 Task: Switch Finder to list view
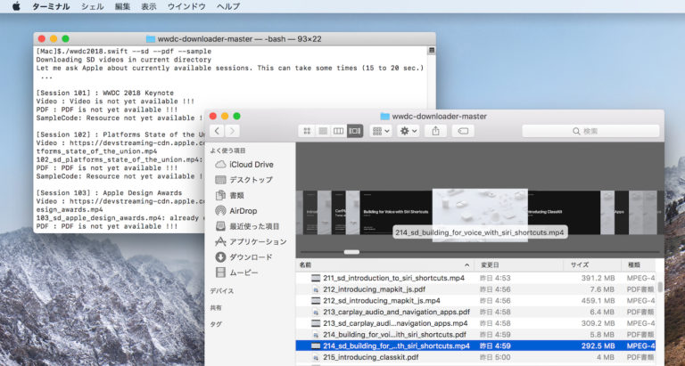323,131
